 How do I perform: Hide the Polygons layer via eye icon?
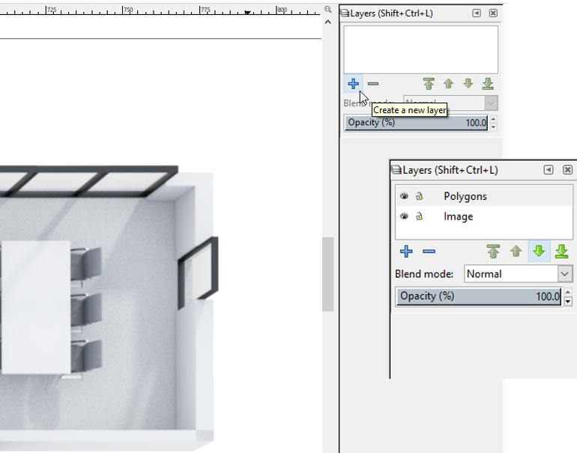click(404, 196)
